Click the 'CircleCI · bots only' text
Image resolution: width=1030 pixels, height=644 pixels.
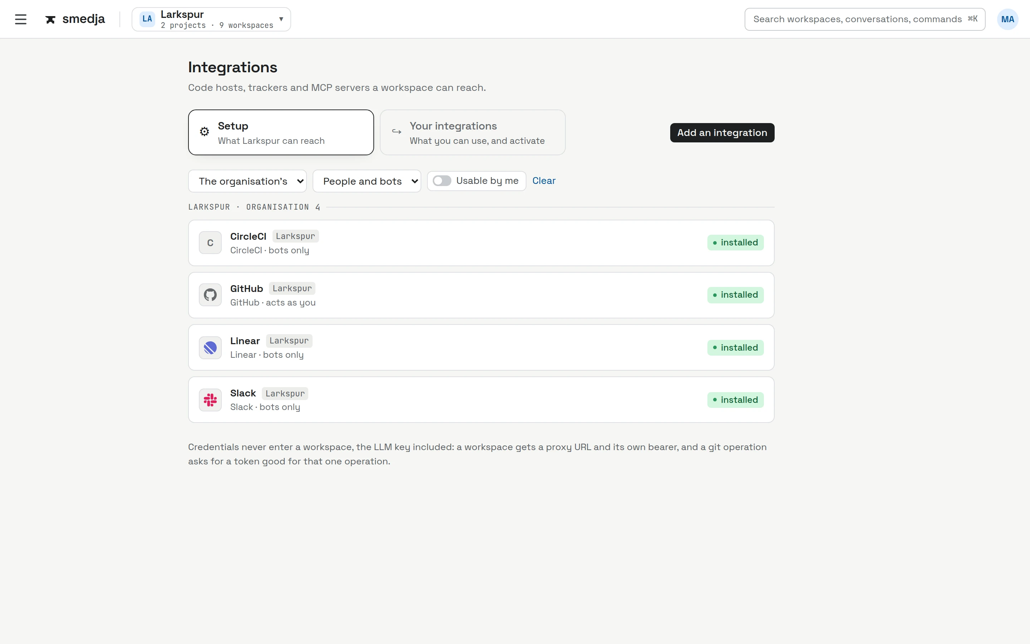pos(270,250)
